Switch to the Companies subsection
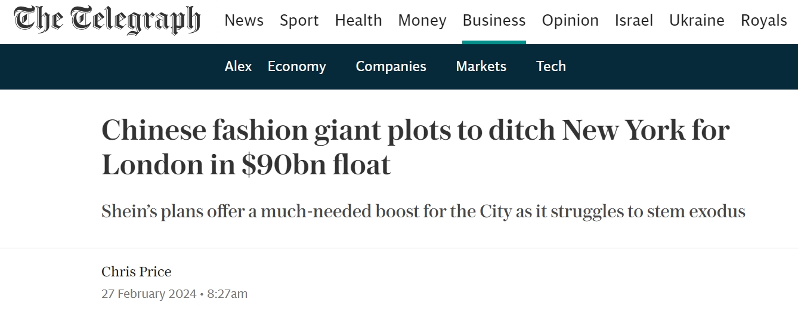 (391, 66)
